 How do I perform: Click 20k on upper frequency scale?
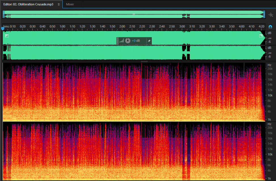coord(270,69)
